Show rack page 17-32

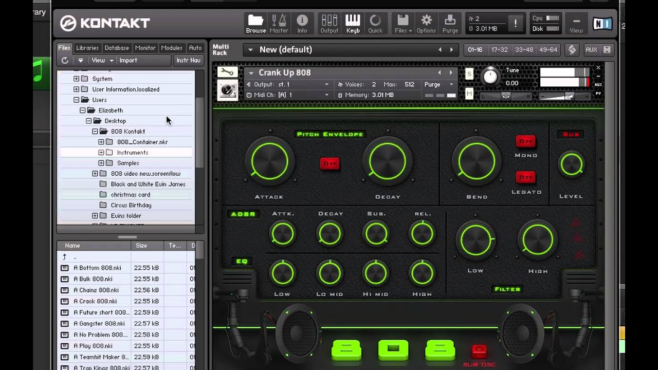click(x=499, y=50)
